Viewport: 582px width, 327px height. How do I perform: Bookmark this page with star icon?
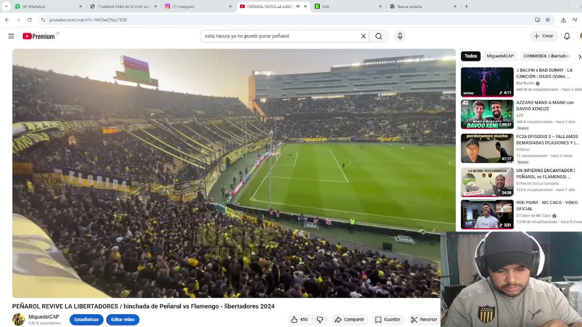(547, 20)
